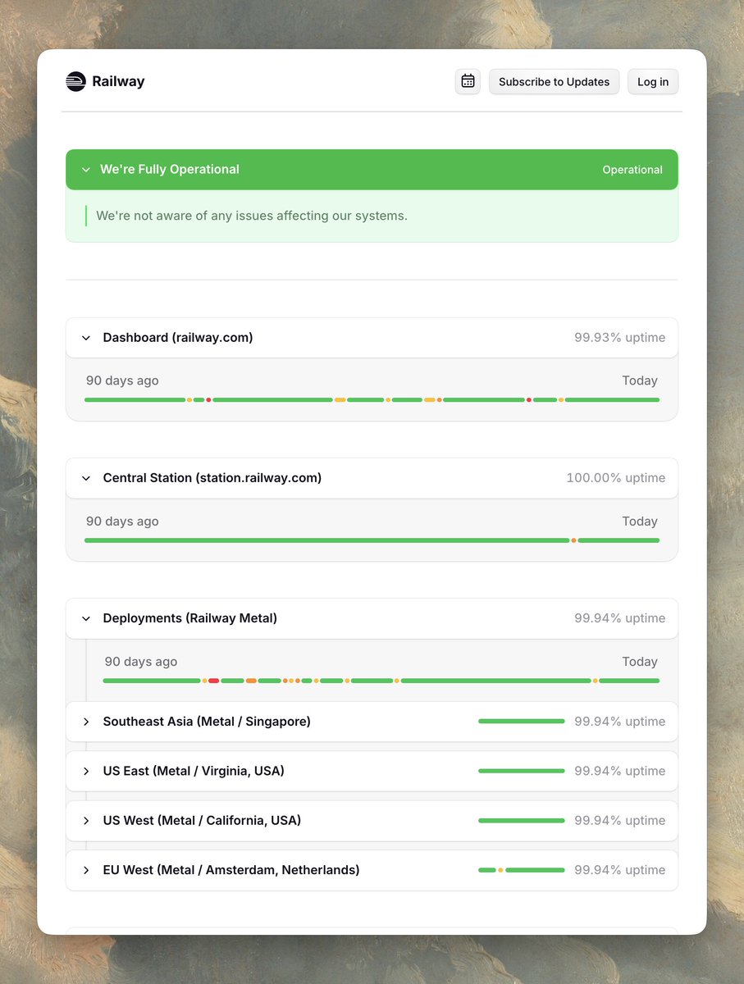This screenshot has width=744, height=984.
Task: Click US East 99.94% uptime text
Action: 619,771
